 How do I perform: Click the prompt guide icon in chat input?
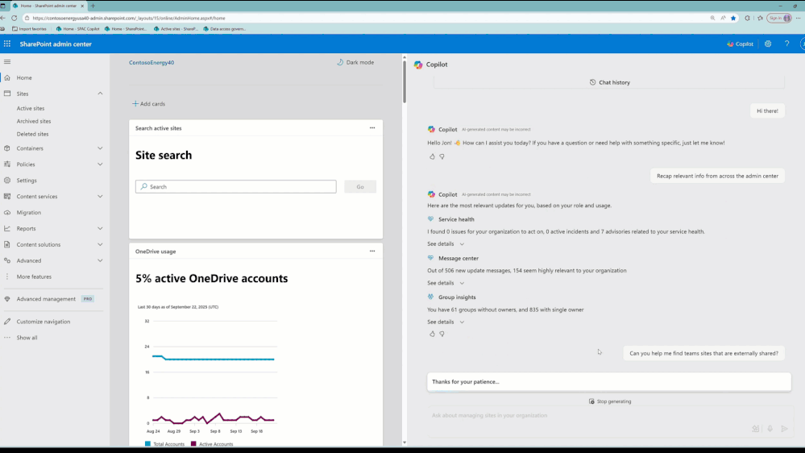[756, 428]
